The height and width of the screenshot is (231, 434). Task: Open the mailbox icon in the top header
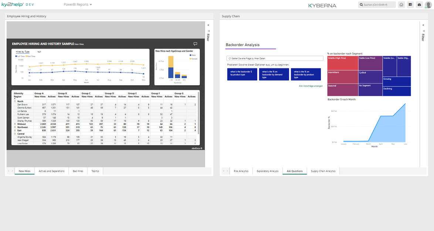pos(401,4)
